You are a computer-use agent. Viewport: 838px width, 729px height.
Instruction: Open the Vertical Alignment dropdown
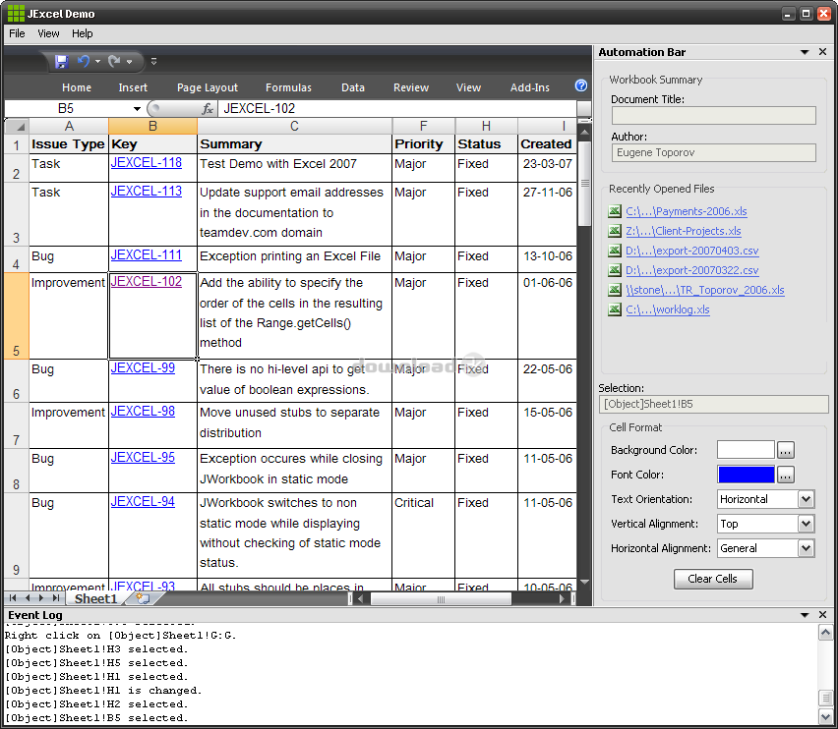point(806,524)
